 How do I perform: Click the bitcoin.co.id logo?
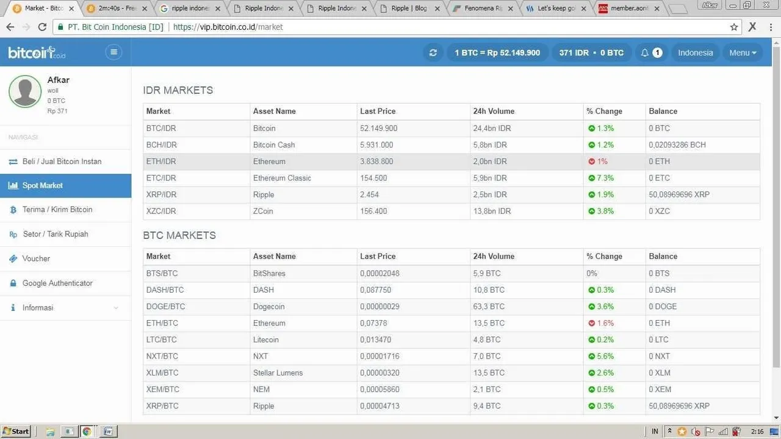coord(37,53)
